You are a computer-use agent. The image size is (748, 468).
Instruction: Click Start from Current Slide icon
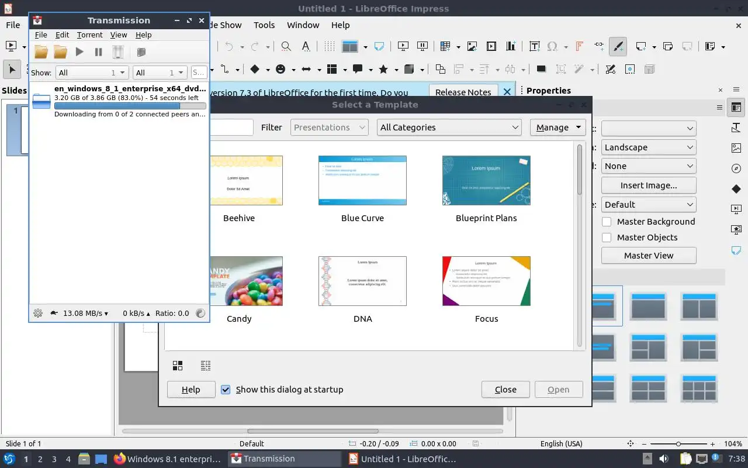[x=422, y=46]
